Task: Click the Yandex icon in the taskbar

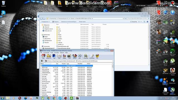Action: pos(31,98)
